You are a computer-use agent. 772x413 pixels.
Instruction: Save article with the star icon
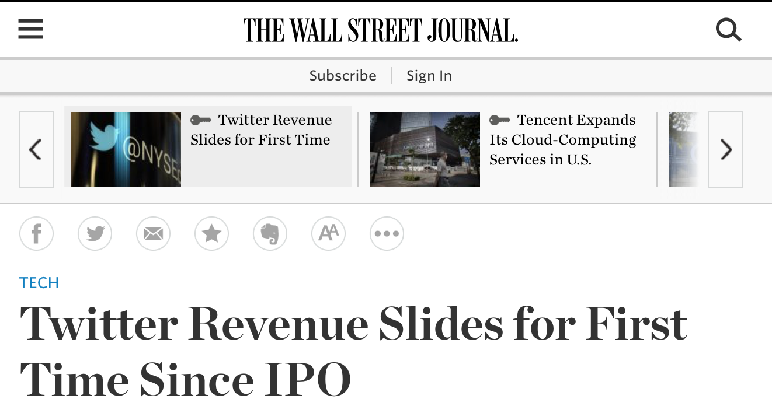tap(211, 234)
